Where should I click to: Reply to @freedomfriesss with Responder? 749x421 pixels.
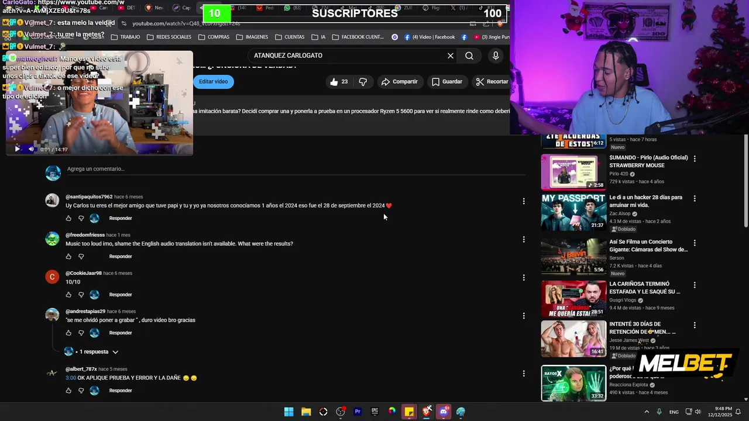[121, 256]
